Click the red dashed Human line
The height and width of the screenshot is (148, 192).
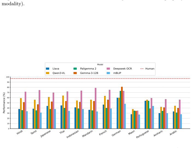pos(100,79)
